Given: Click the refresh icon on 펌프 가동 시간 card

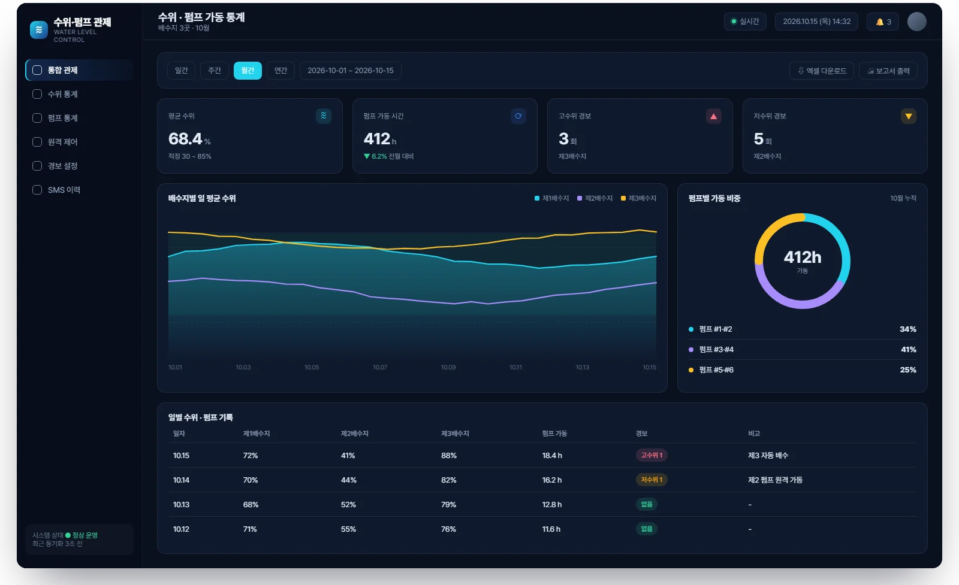Looking at the screenshot, I should pos(518,116).
